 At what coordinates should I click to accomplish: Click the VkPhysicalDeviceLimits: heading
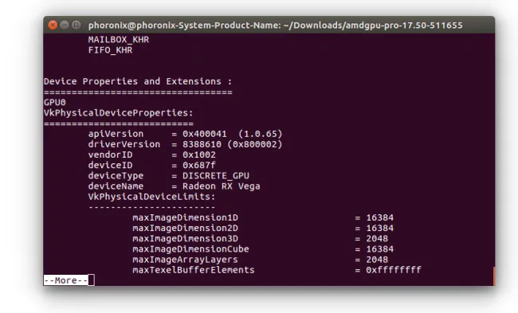(151, 197)
